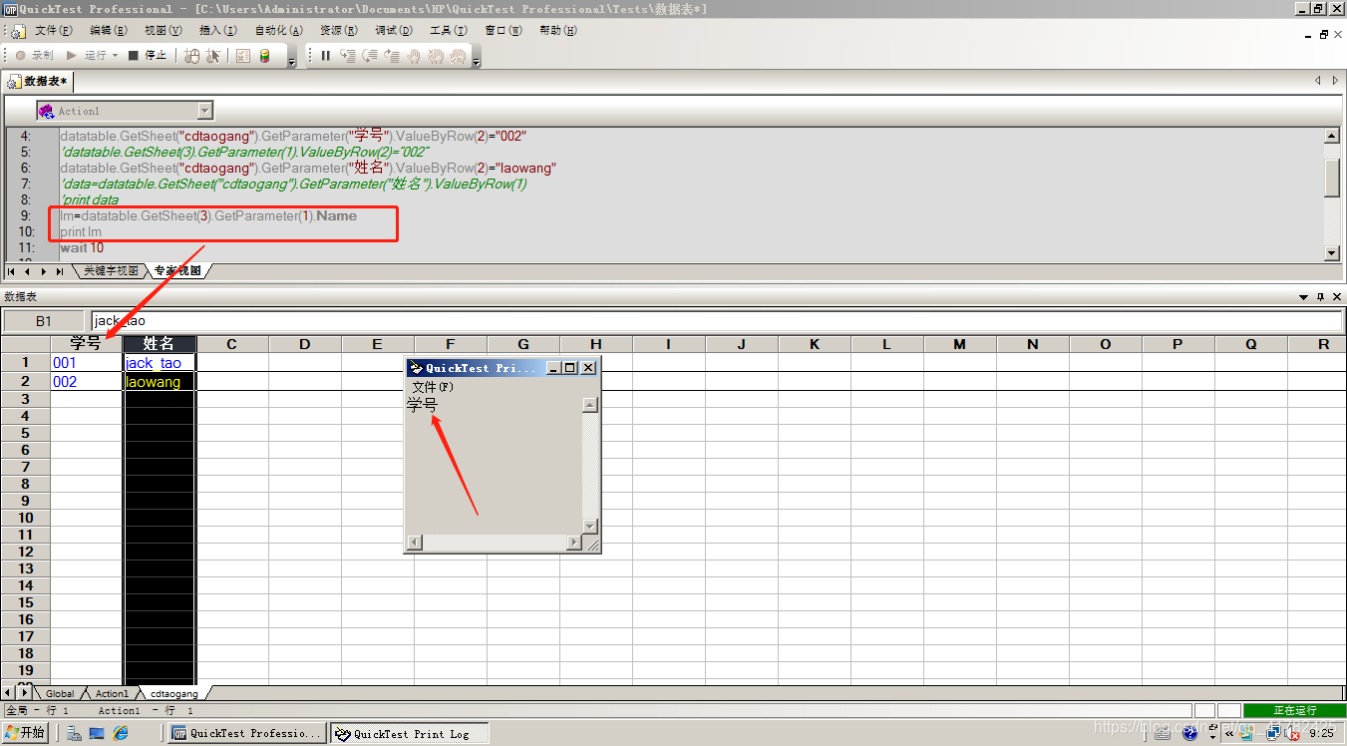Click cell containing 001
Viewport: 1347px width, 746px height.
tap(87, 363)
